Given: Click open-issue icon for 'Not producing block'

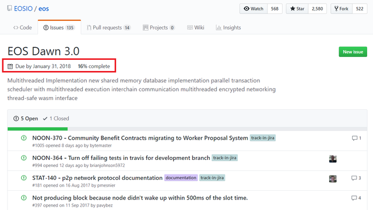Looking at the screenshot, I should (x=24, y=198).
